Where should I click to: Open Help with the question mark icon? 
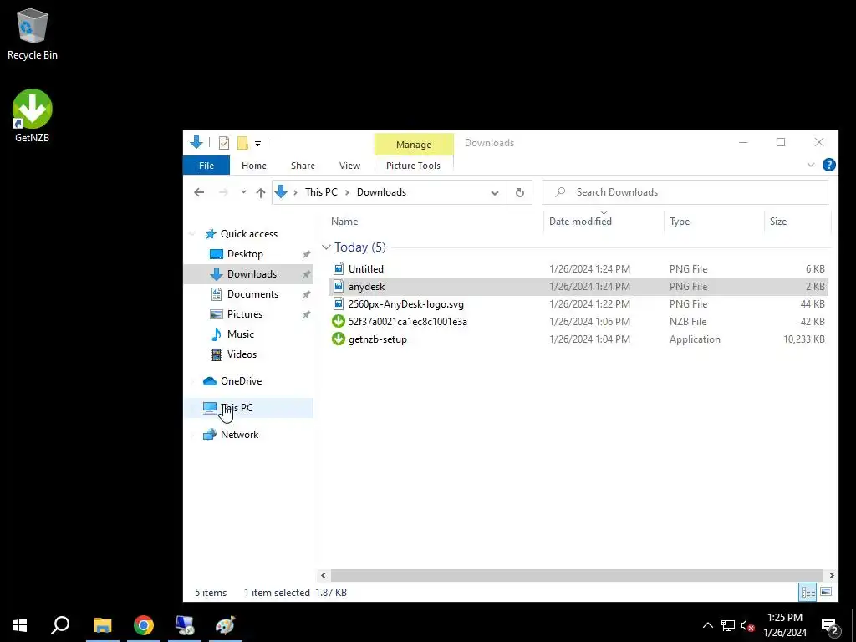pyautogui.click(x=828, y=165)
